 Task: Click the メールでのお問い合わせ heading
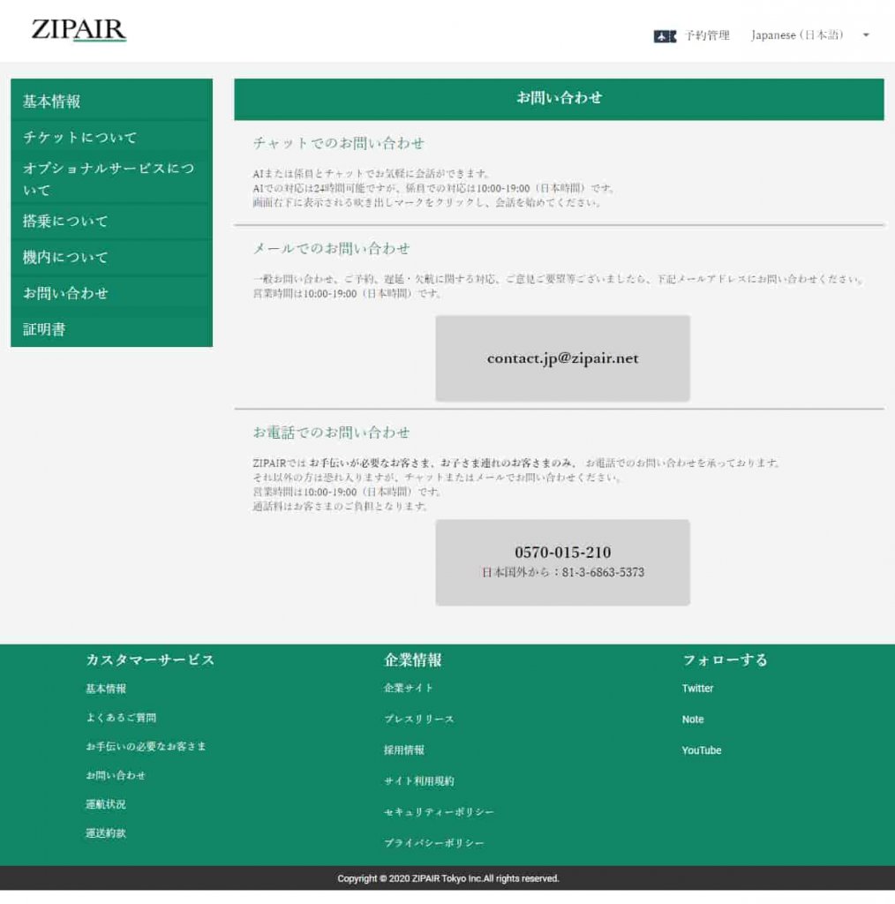pos(331,248)
